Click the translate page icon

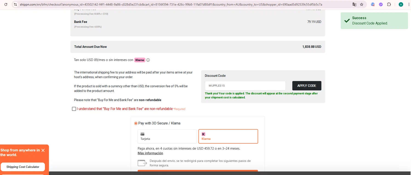354,4
